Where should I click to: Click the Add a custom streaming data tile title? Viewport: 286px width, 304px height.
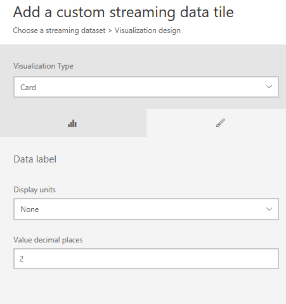[123, 12]
